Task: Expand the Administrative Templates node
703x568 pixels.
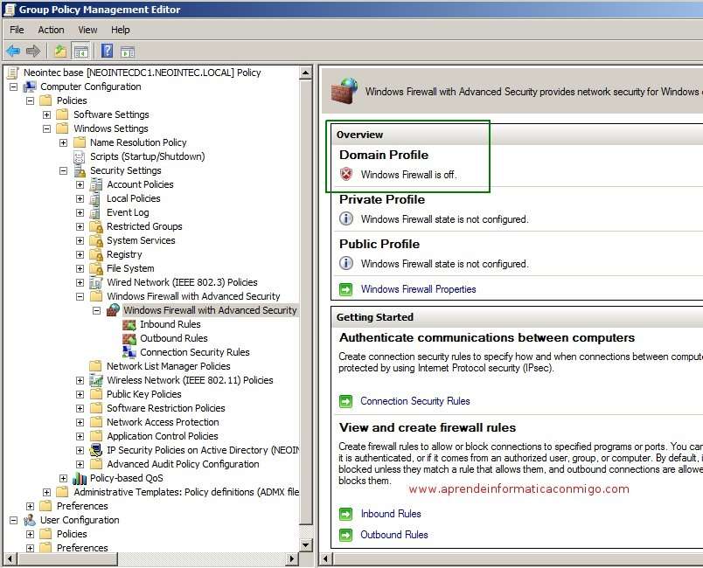Action: 46,492
